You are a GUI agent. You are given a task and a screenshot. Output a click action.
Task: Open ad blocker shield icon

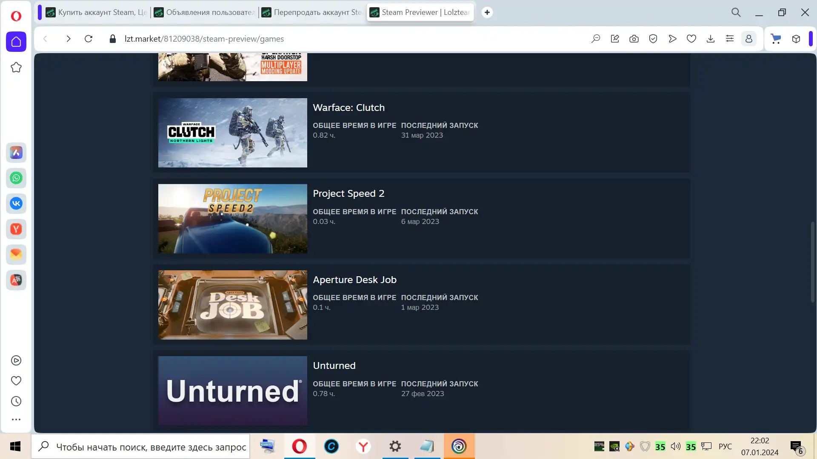click(x=653, y=39)
